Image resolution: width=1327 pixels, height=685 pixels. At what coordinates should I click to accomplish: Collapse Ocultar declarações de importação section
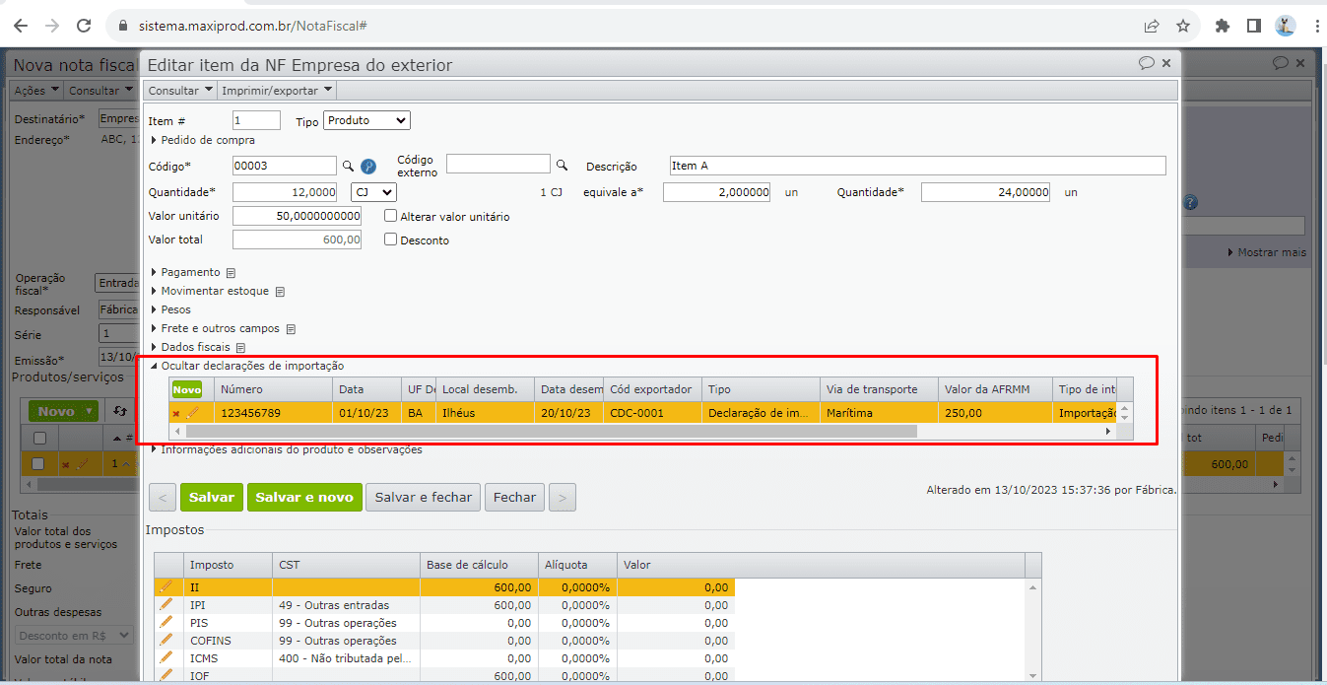click(x=251, y=366)
